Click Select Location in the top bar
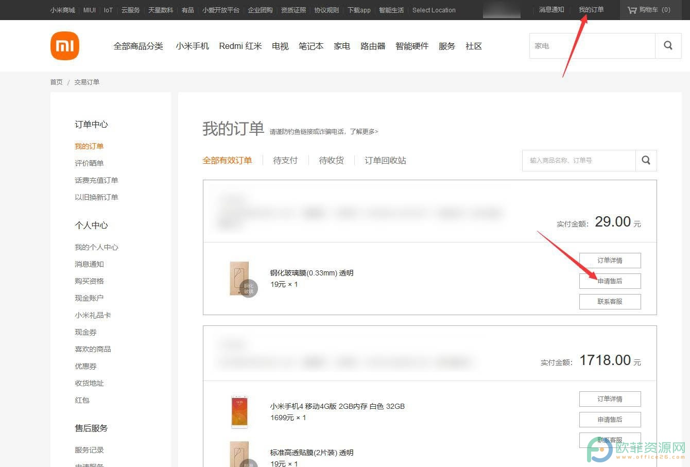The image size is (690, 467). 434,10
